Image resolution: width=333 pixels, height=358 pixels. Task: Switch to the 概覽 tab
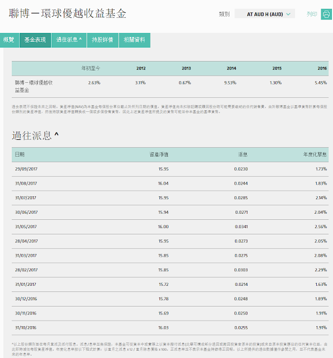9,40
